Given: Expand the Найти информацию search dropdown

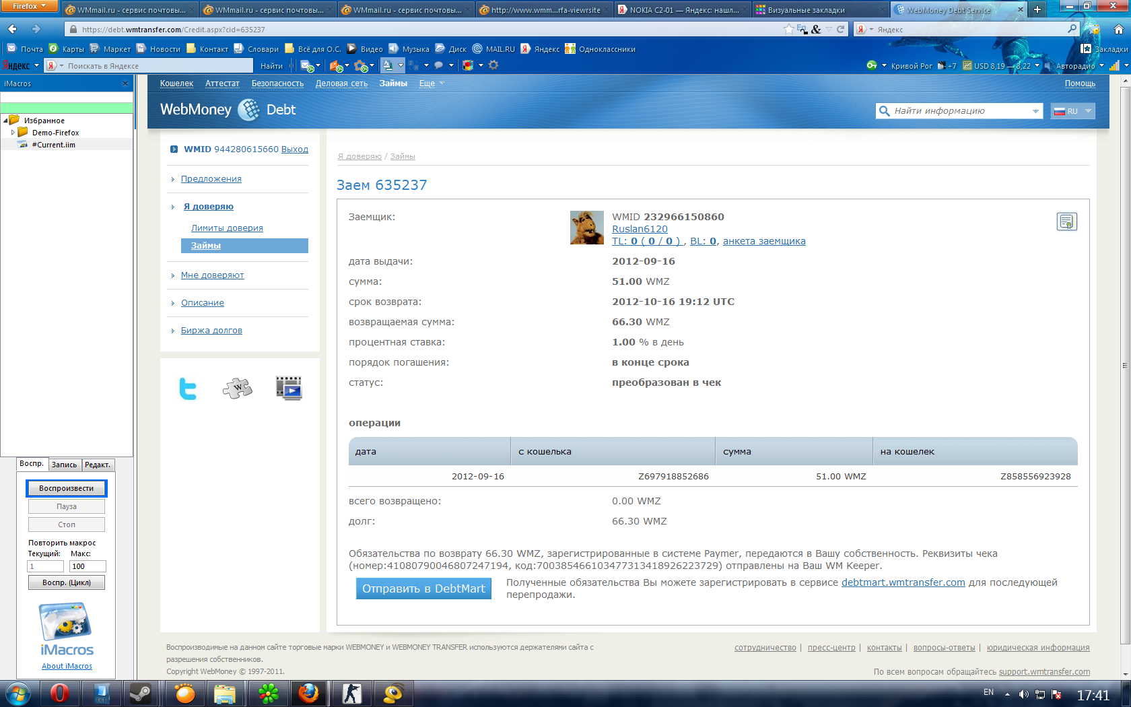Looking at the screenshot, I should pyautogui.click(x=1035, y=111).
